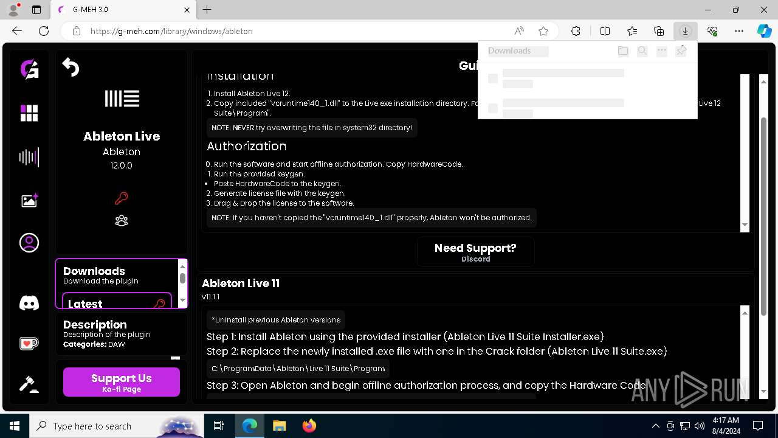This screenshot has width=778, height=438.
Task: Open Settings and more ellipsis menu
Action: (739, 31)
